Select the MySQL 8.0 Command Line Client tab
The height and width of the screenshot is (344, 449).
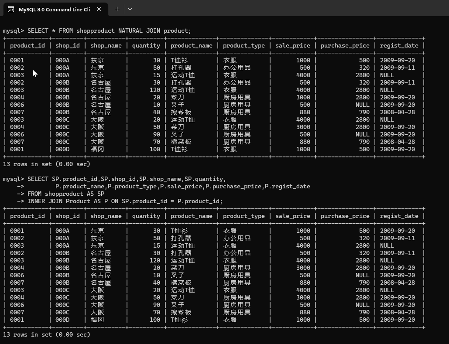(x=56, y=10)
